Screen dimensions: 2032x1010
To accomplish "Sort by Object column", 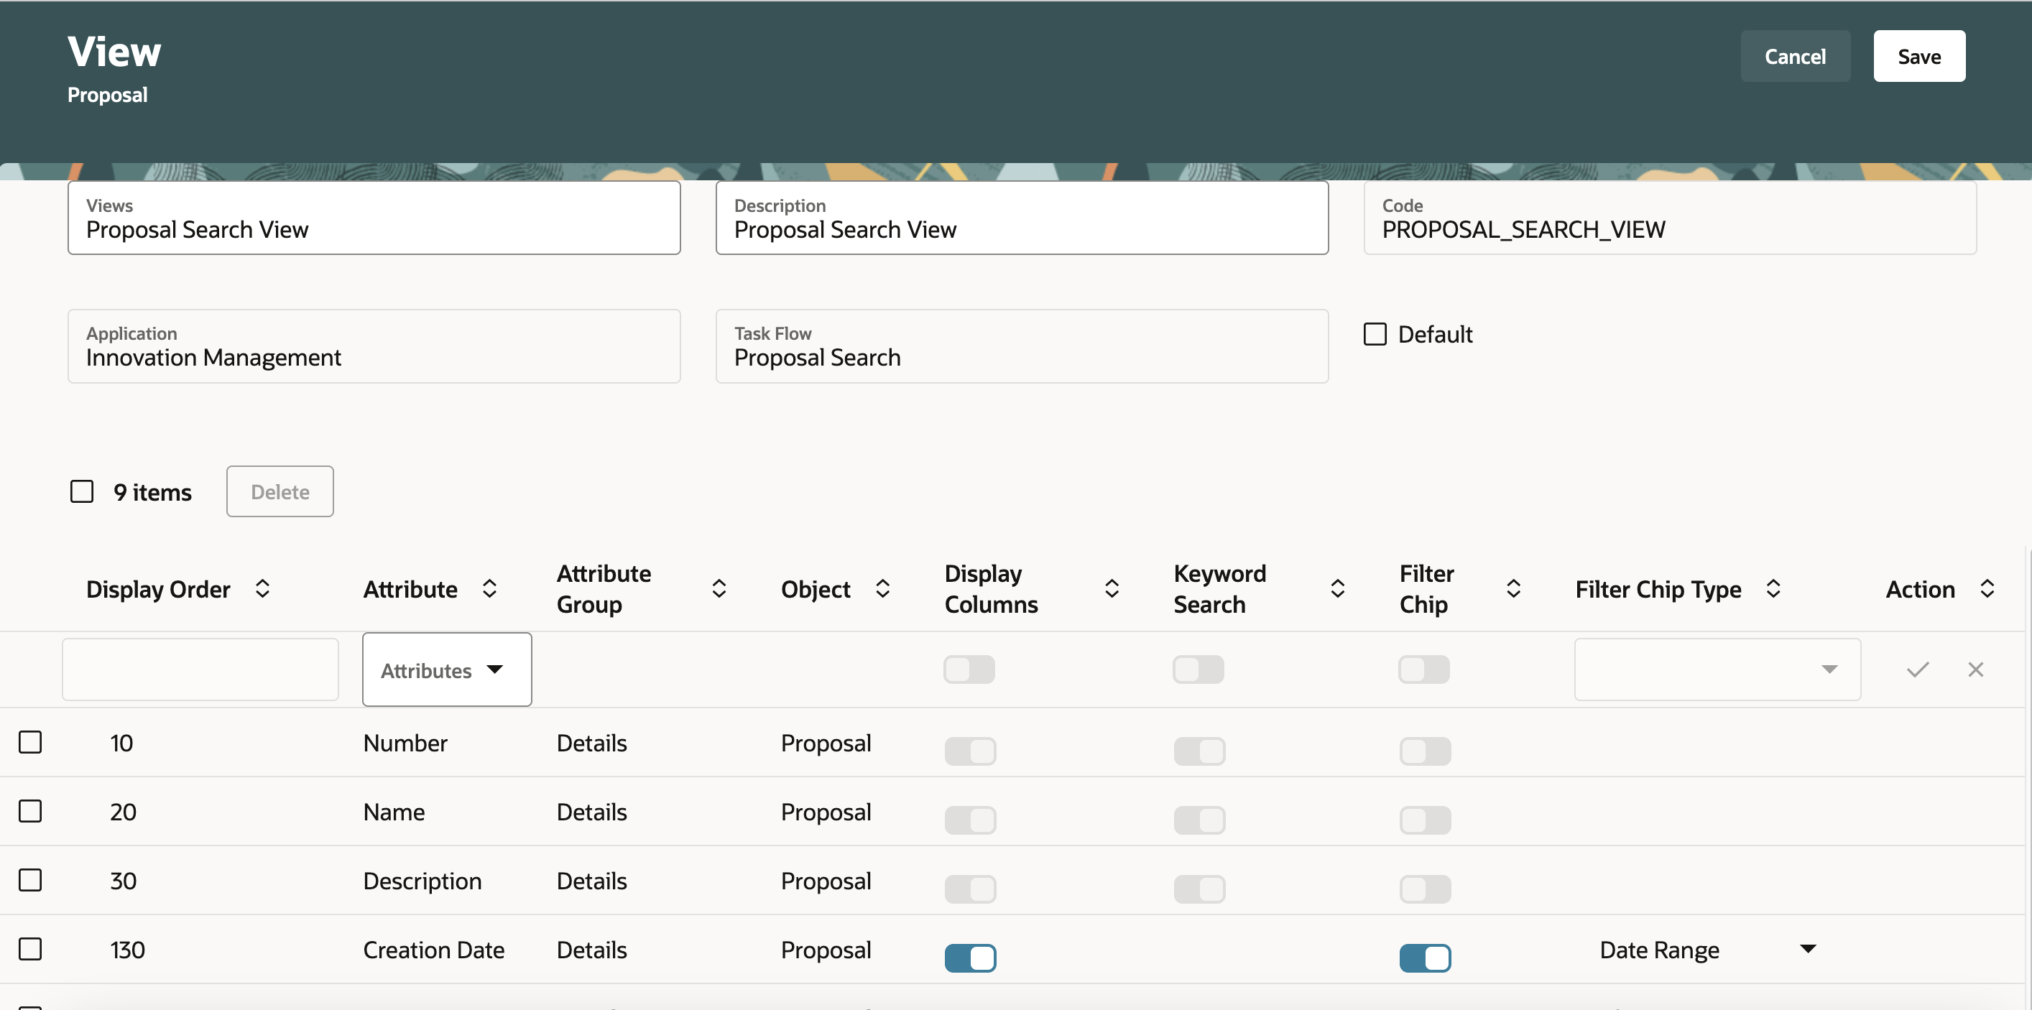I will pos(882,589).
